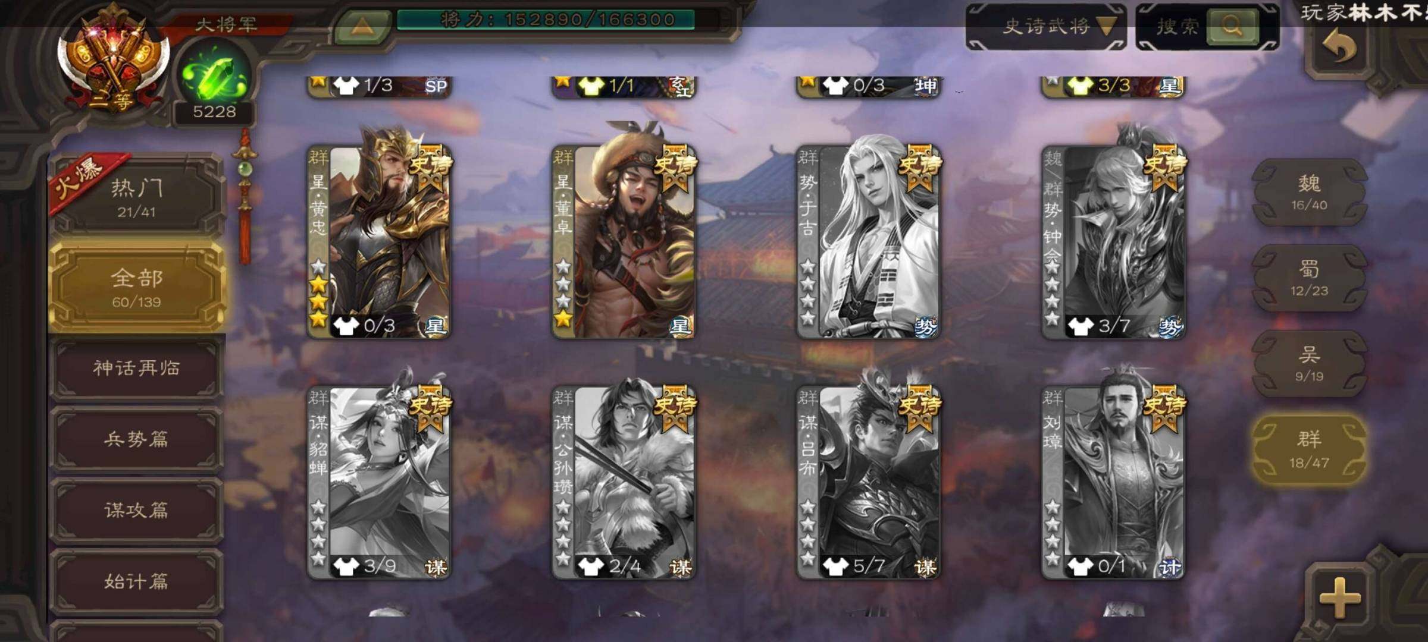The image size is (1428, 642).
Task: Open the 始计篇 card set
Action: coord(136,581)
